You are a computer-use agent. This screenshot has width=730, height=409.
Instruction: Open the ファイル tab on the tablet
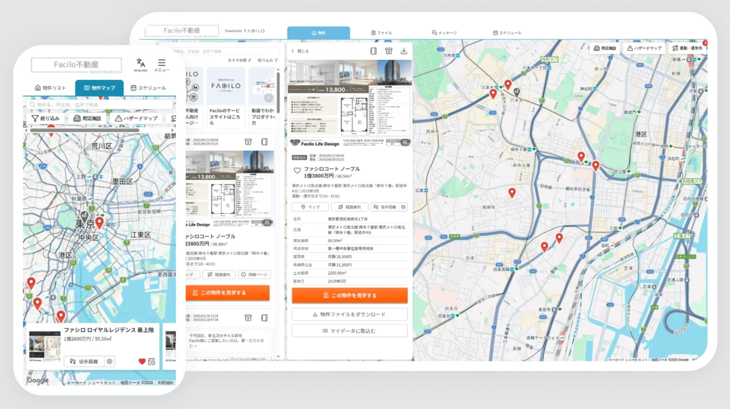tap(381, 33)
